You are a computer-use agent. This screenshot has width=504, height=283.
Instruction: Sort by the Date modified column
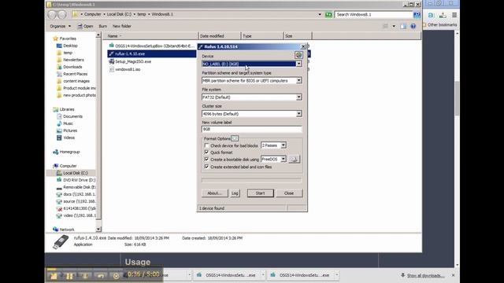coord(219,36)
